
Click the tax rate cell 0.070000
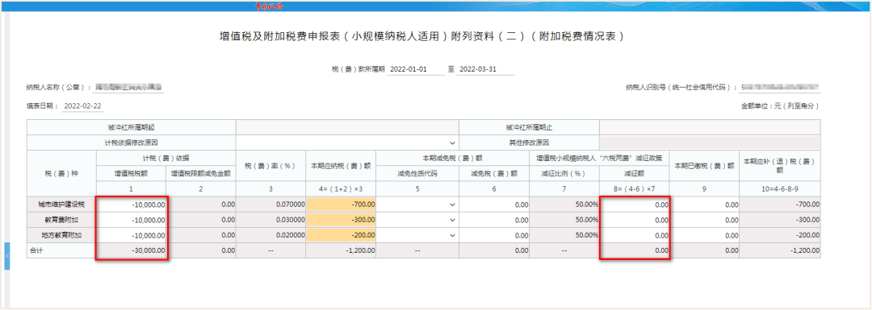coord(270,205)
